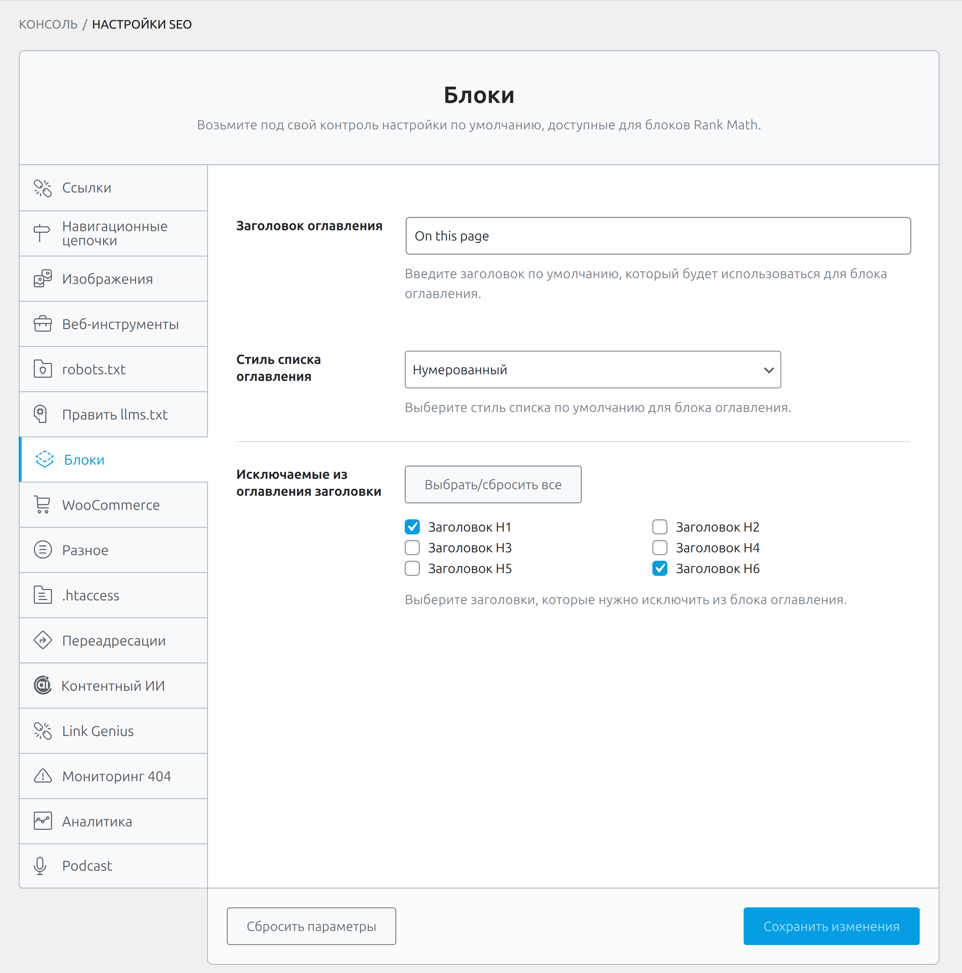This screenshot has width=962, height=973.
Task: Open the Мониторинг 404 tab
Action: (x=113, y=776)
